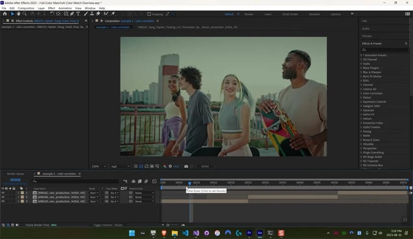
Task: Click the Effects & Presets search field
Action: tap(384, 49)
